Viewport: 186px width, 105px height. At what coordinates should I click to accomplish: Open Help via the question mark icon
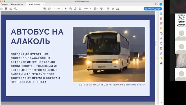(156, 4)
